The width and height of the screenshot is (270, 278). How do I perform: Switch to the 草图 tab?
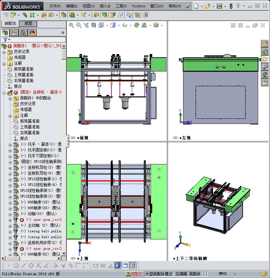[x=28, y=24]
